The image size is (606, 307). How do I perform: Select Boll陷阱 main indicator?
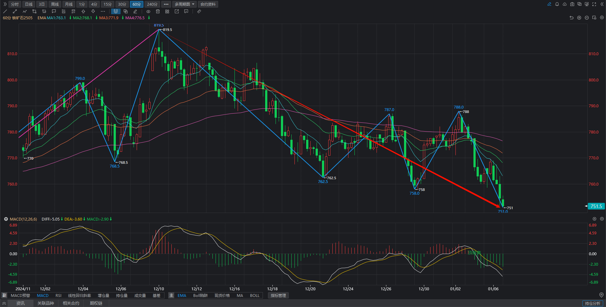(200, 296)
